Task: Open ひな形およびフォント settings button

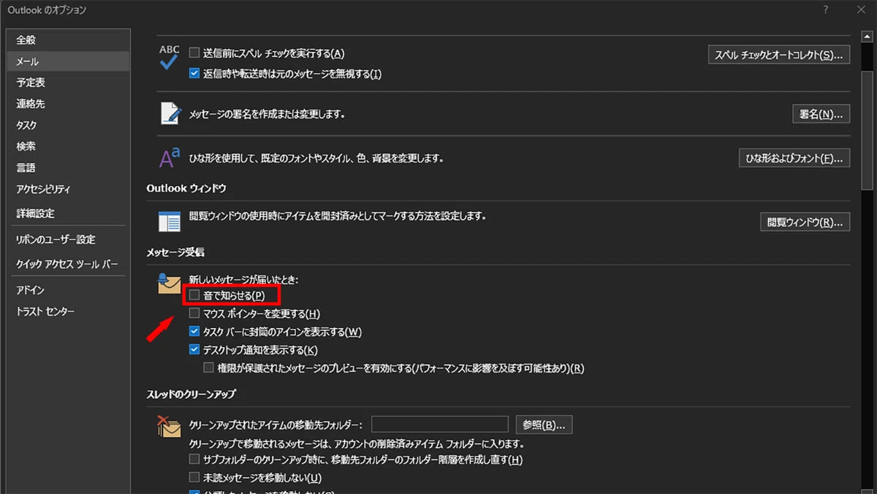Action: 794,158
